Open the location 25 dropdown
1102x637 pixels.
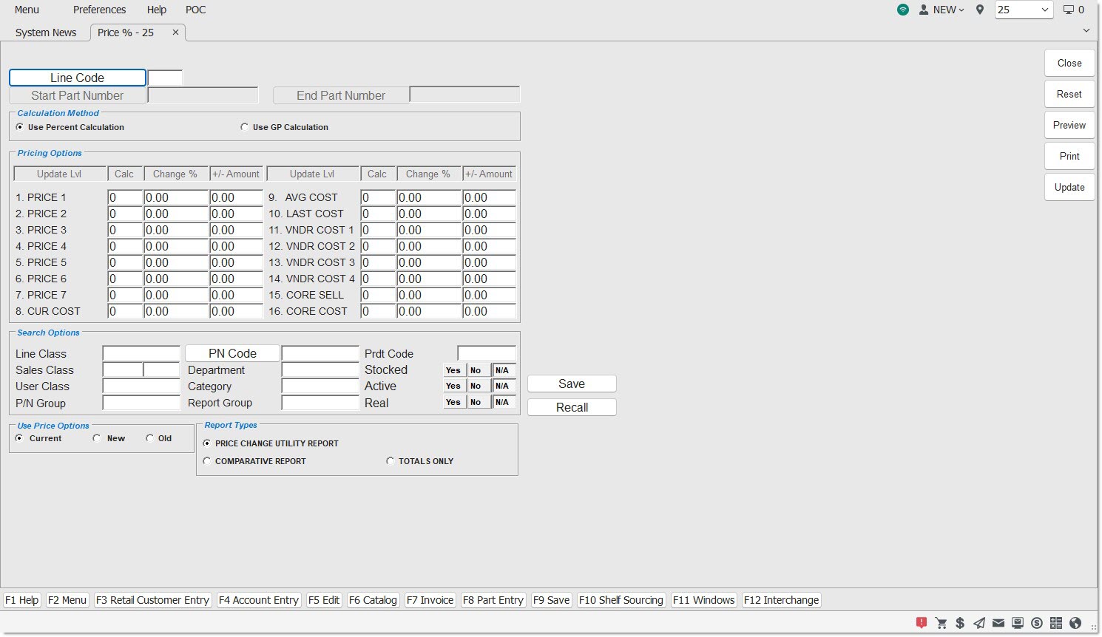1024,10
